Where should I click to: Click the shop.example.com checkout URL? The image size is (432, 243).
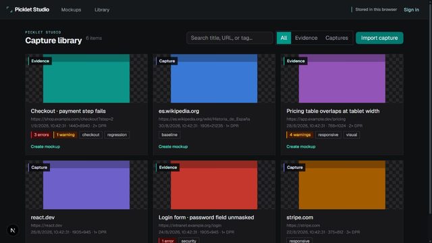tap(72, 119)
